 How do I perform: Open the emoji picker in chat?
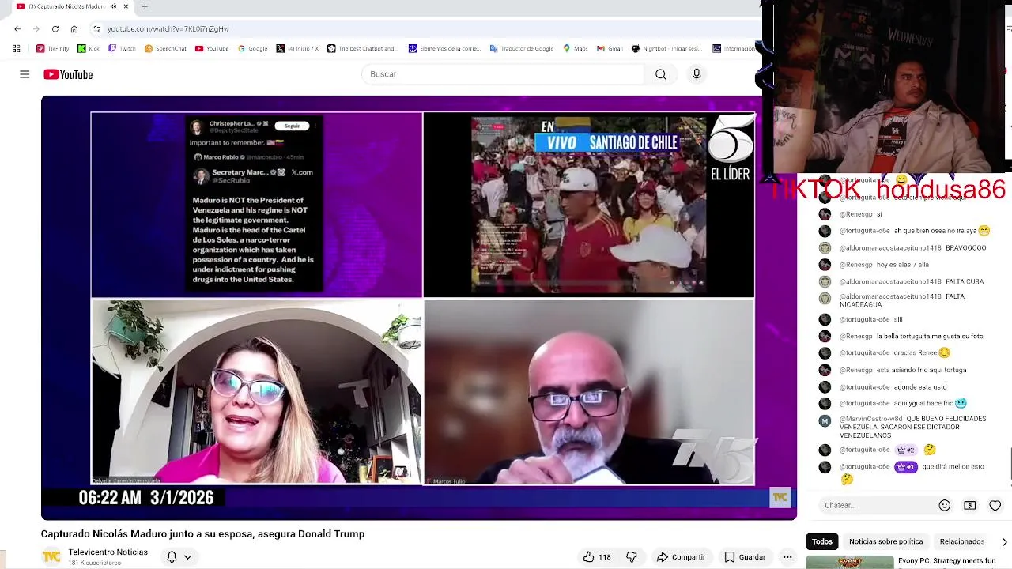tap(944, 505)
